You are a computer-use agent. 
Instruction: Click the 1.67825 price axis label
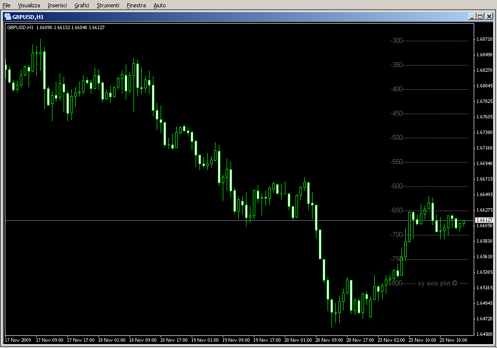point(485,101)
